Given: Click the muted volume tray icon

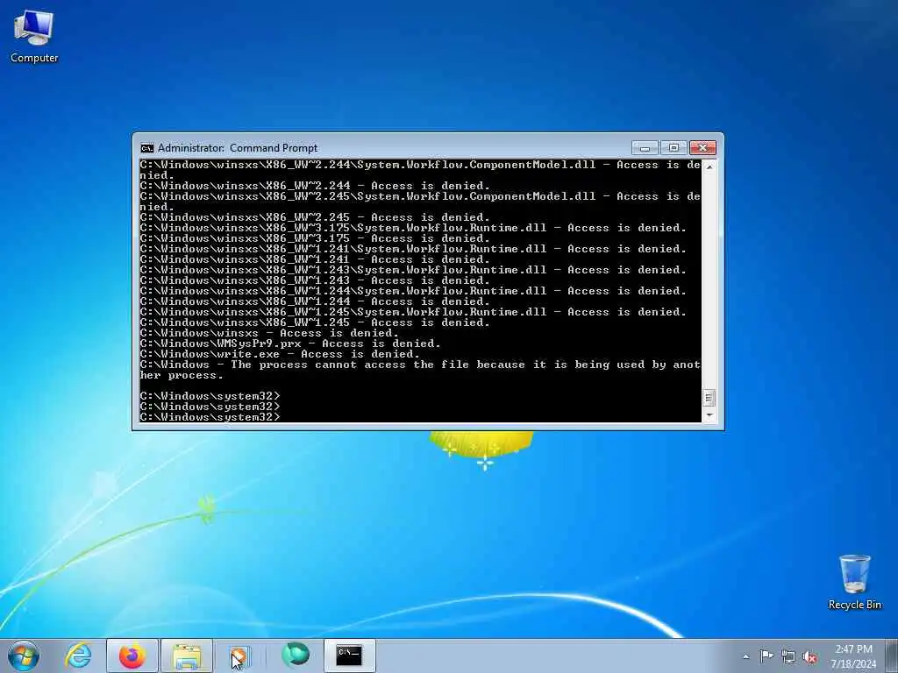Looking at the screenshot, I should tap(809, 656).
